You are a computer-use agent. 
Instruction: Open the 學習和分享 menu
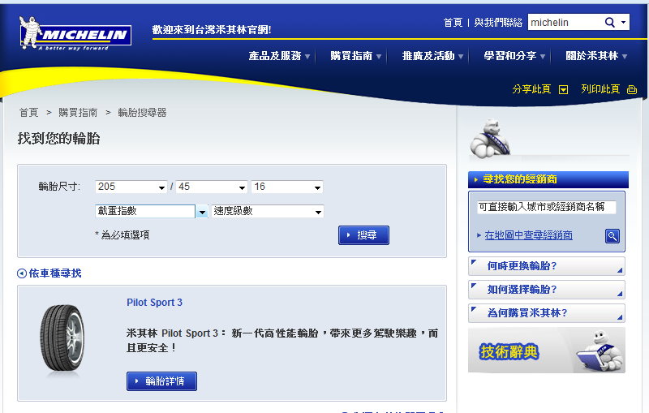514,56
